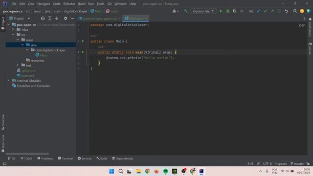Start debugging with the bug icon

pos(227,11)
